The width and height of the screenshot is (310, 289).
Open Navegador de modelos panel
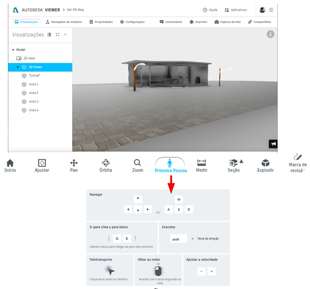point(64,22)
